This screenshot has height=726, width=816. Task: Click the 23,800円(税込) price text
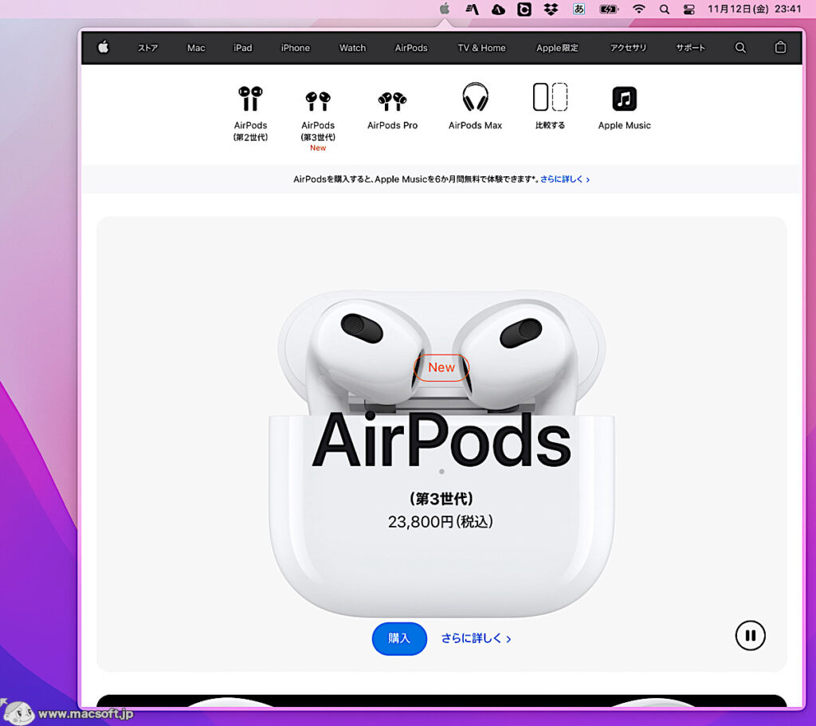[441, 521]
